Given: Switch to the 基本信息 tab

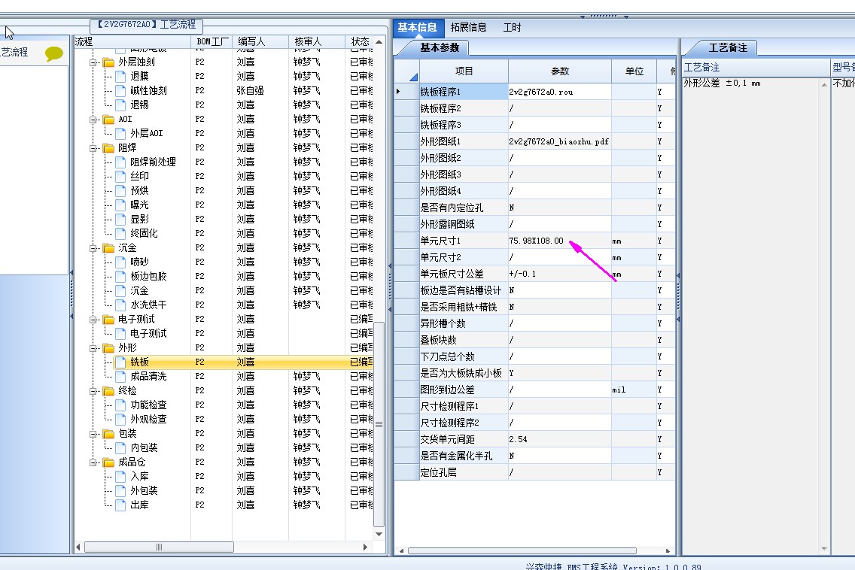Looking at the screenshot, I should [x=417, y=27].
